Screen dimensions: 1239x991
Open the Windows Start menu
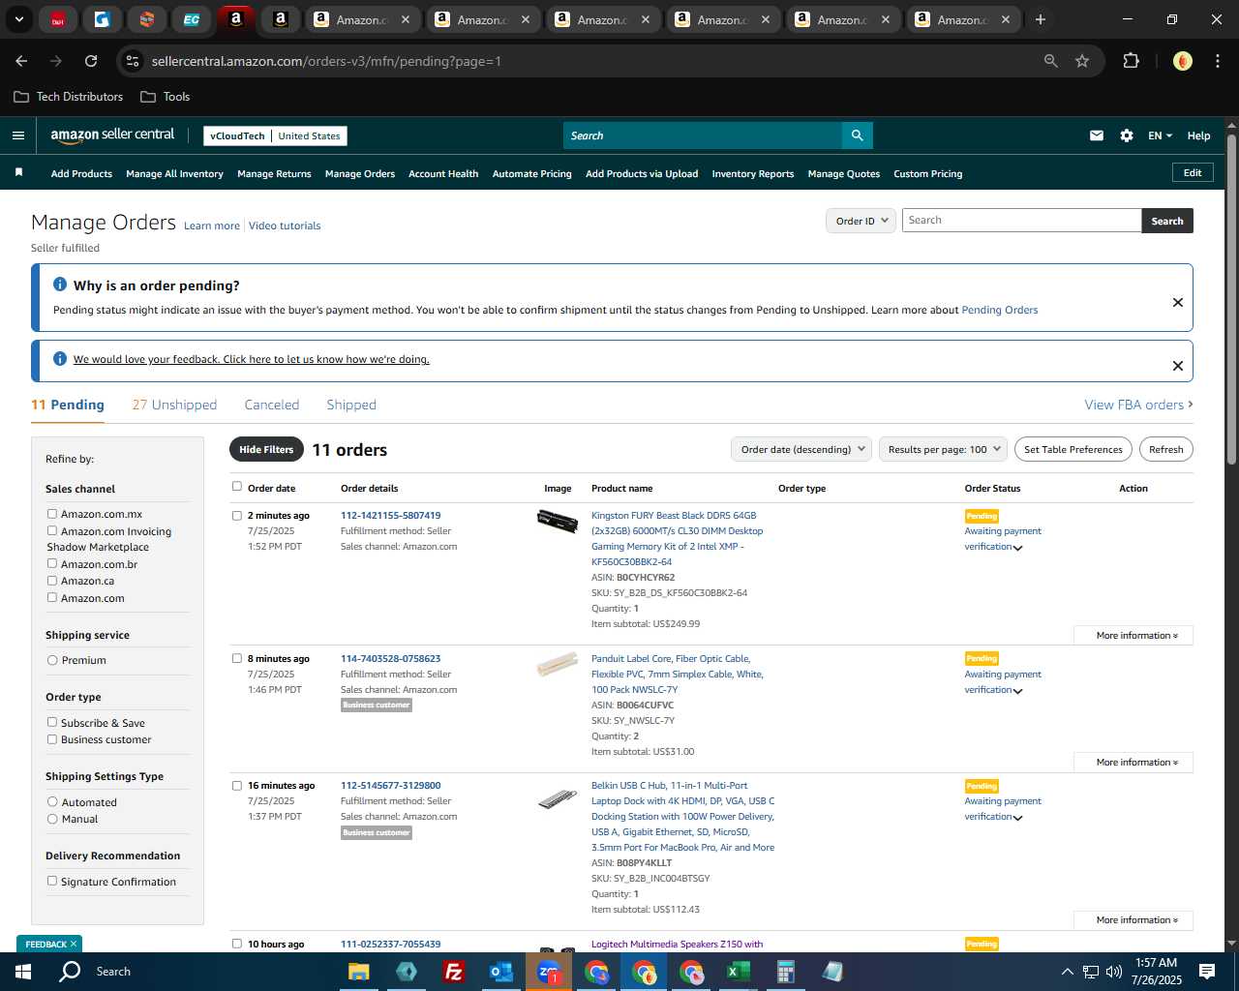coord(23,972)
